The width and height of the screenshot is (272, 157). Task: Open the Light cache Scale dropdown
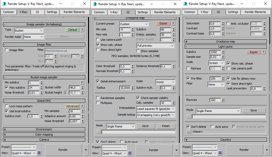[216, 63]
